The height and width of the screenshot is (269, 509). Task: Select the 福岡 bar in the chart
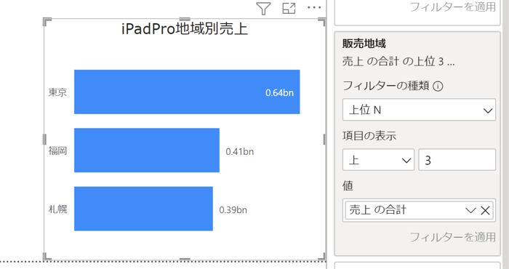[147, 150]
